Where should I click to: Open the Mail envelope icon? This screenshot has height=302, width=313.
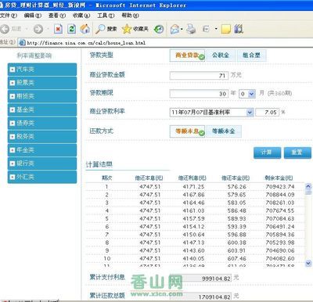tap(174, 29)
